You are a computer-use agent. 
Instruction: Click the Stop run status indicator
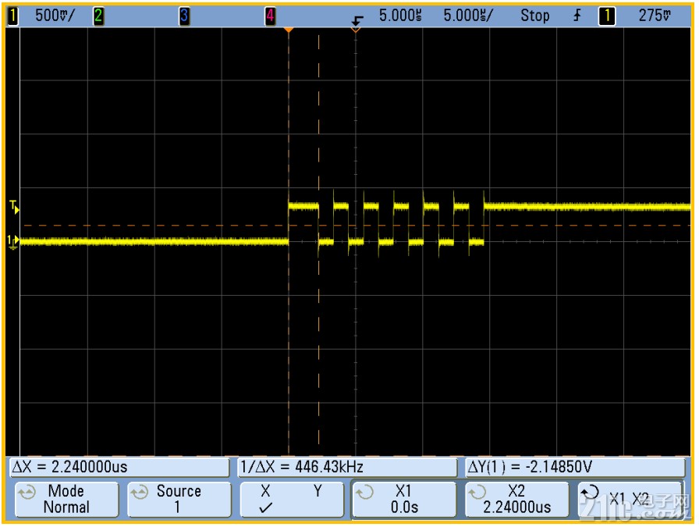535,16
